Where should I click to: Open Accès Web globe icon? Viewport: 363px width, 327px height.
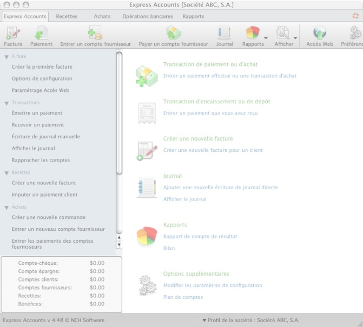(320, 34)
